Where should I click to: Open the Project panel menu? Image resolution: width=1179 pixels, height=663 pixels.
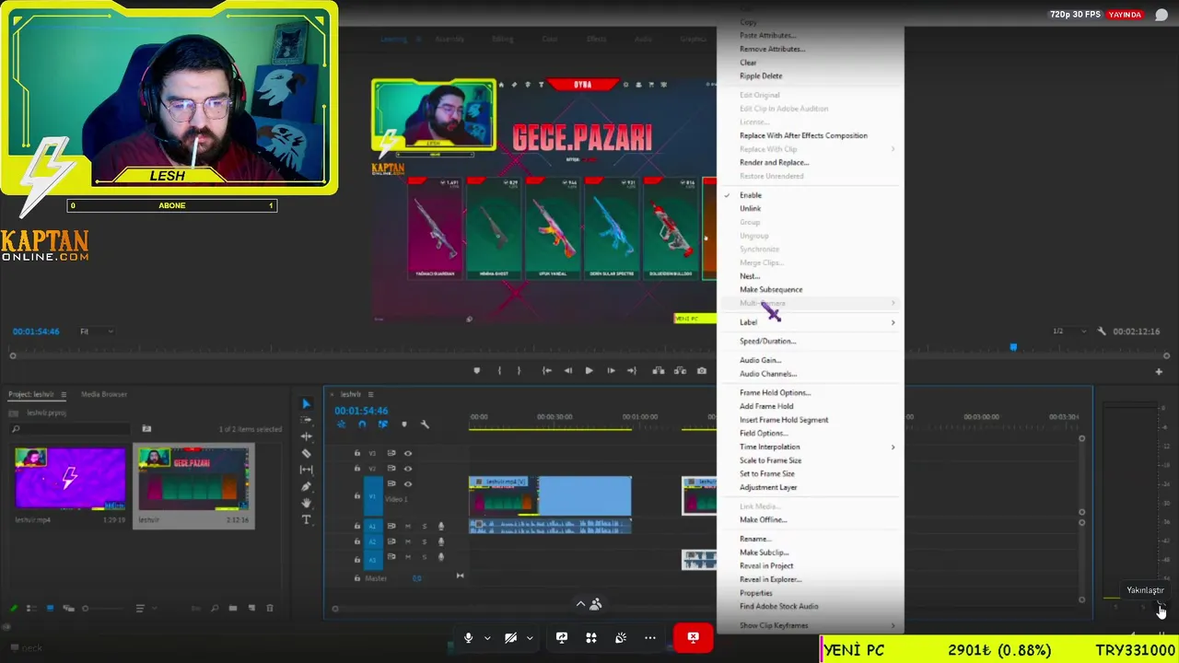[x=64, y=394]
